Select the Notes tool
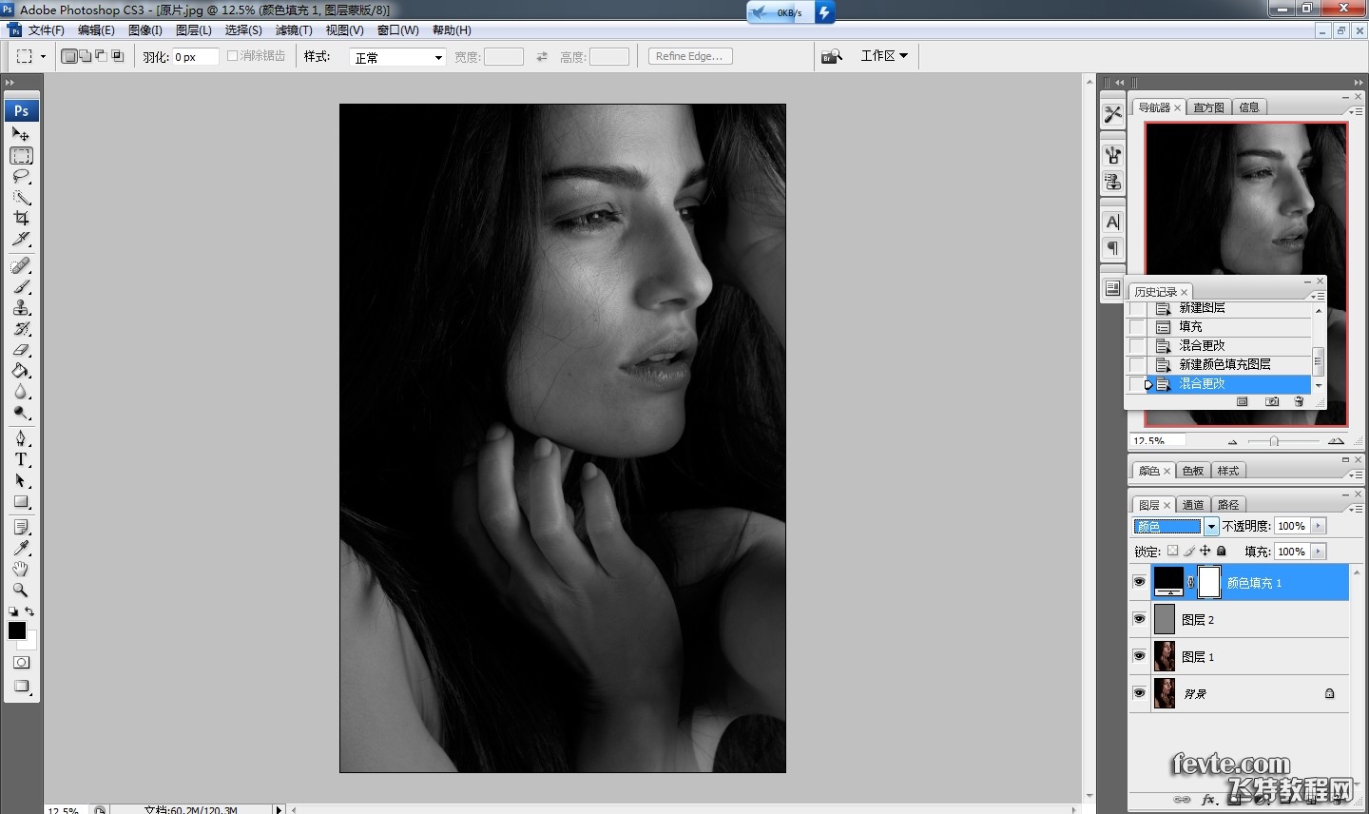Screen dimensions: 1369x814 tap(21, 527)
